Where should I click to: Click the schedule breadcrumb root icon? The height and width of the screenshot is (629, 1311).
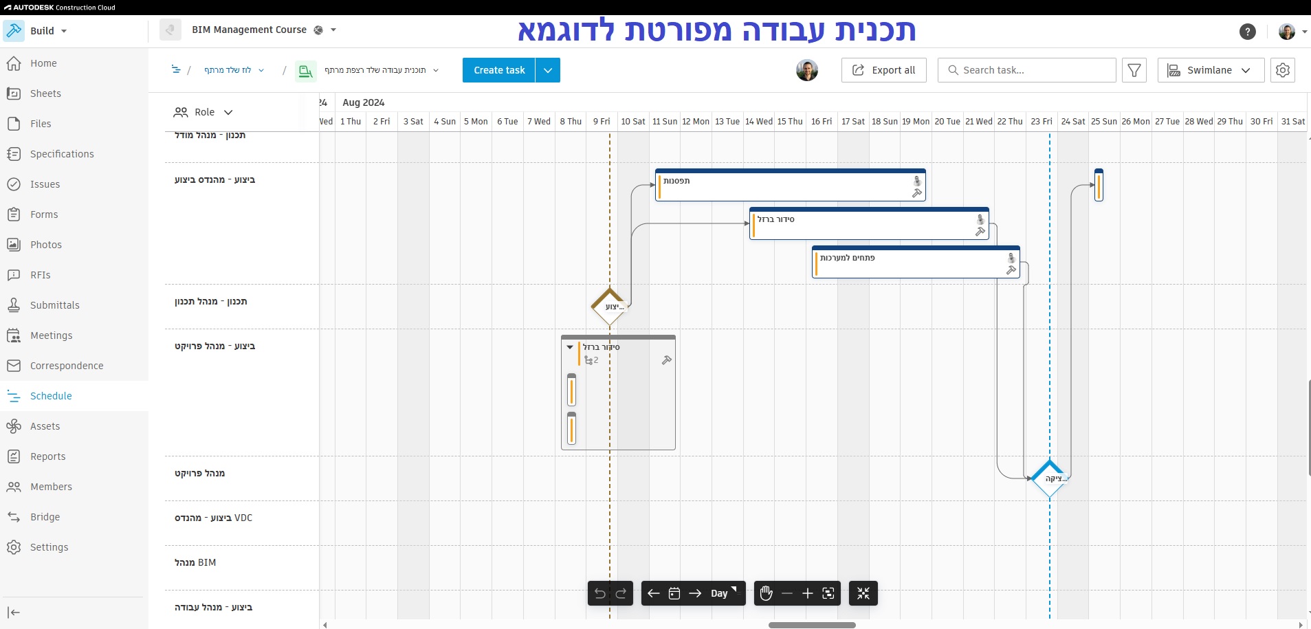pos(176,70)
